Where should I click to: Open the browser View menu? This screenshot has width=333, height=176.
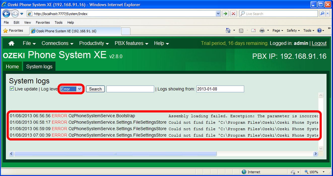tap(27, 22)
